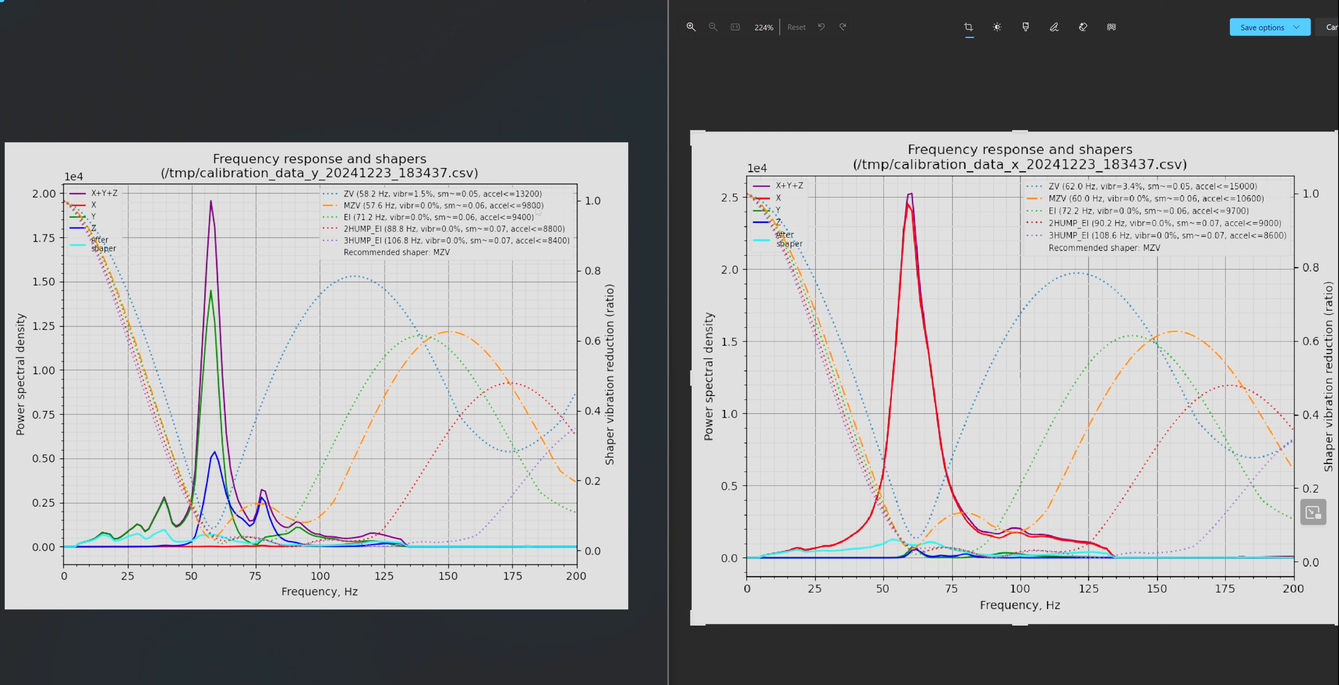This screenshot has width=1339, height=685.
Task: Click the top-center crop edge handle
Action: click(1020, 131)
